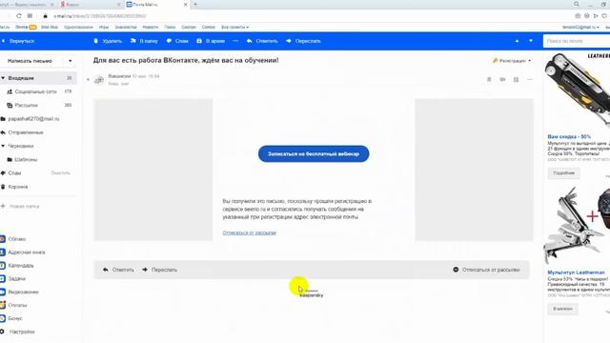Open dropdown arrow next to Написать письмо
The width and height of the screenshot is (610, 343).
70,61
